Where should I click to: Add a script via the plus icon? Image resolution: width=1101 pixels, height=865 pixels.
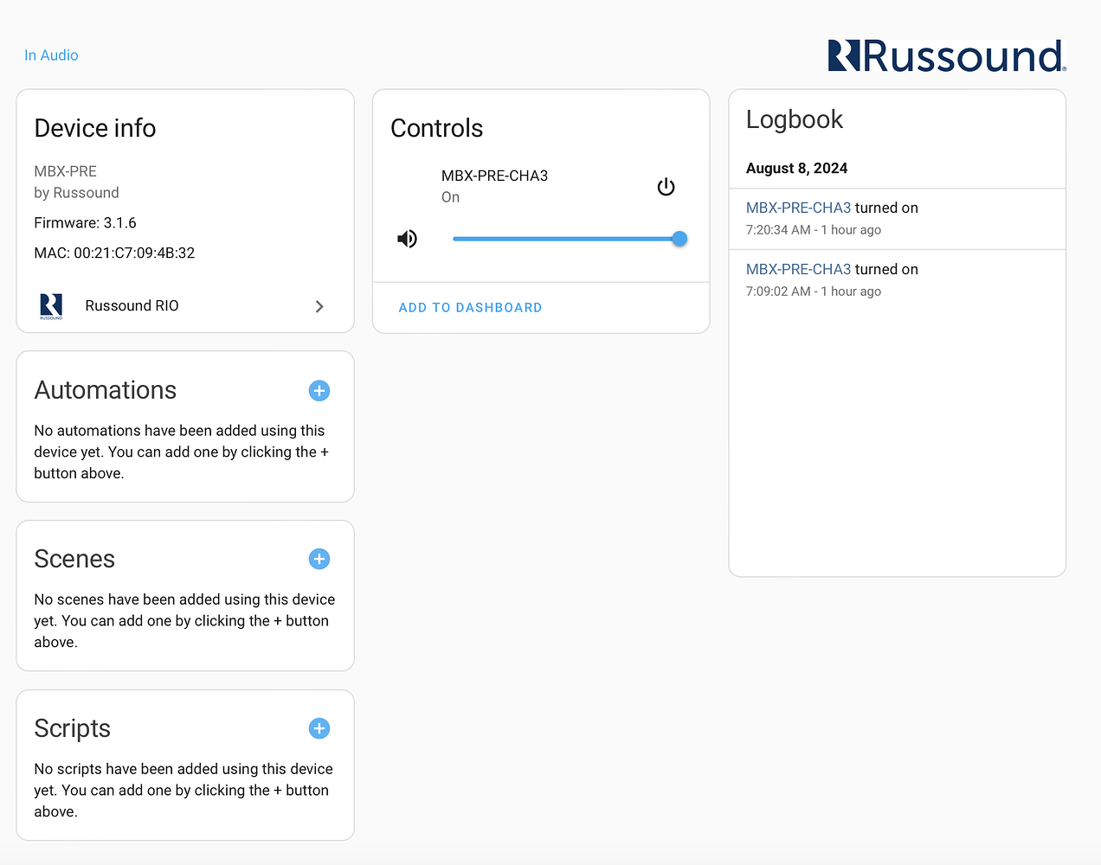point(319,728)
